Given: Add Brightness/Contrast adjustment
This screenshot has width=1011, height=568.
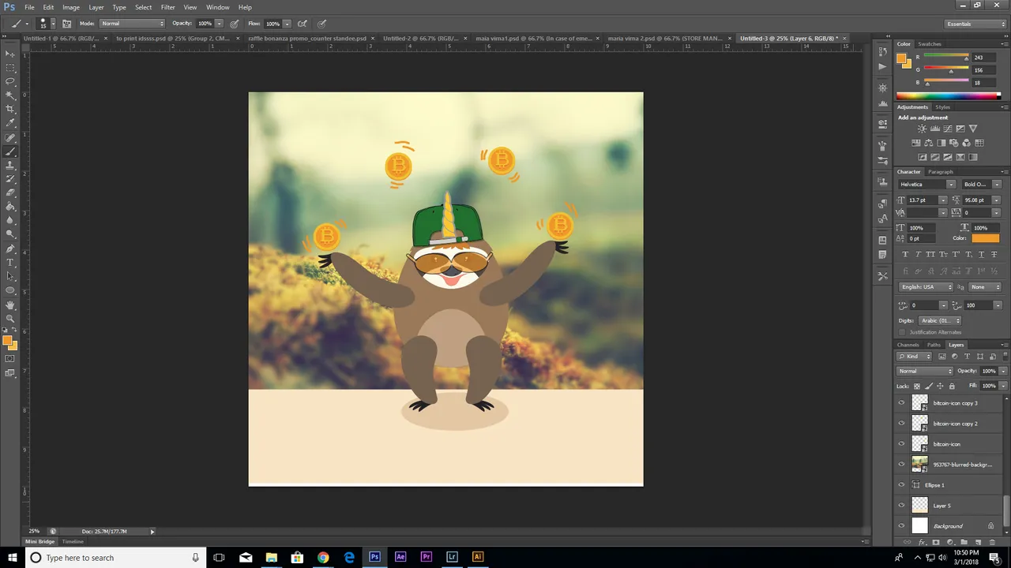Looking at the screenshot, I should point(922,129).
